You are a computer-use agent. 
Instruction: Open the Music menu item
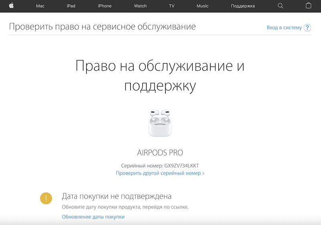click(x=203, y=6)
